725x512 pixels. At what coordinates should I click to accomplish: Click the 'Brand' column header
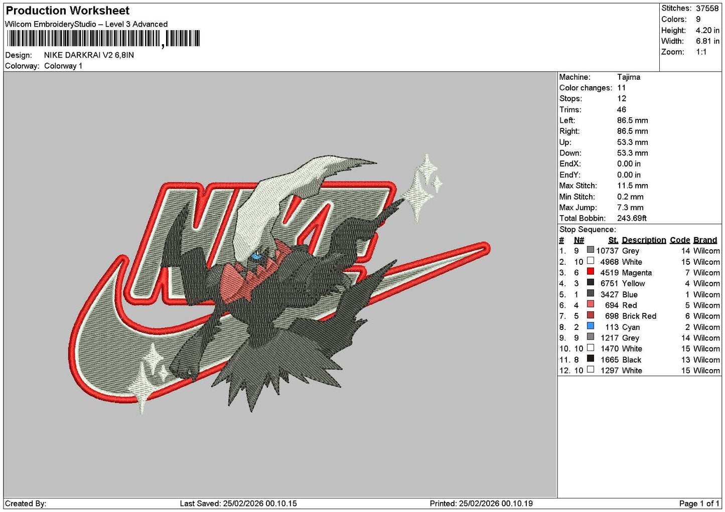(705, 240)
